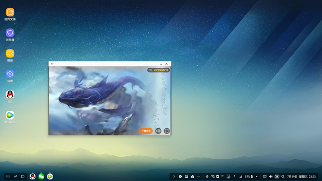Image resolution: width=322 pixels, height=181 pixels.
Task: Click the orange download app button
Action: 146,131
